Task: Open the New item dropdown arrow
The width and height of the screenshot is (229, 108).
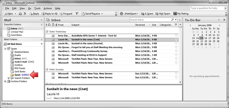Action: coord(15,14)
